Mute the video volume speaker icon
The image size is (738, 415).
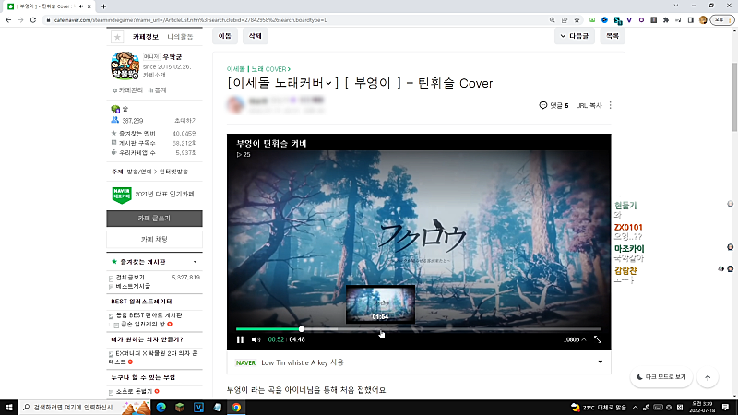point(256,339)
